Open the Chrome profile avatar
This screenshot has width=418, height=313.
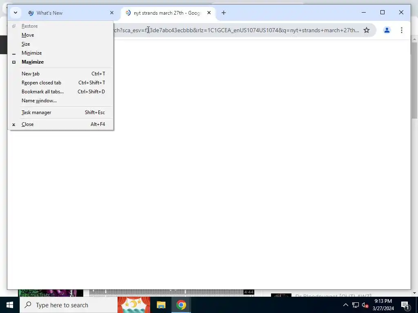click(x=387, y=30)
